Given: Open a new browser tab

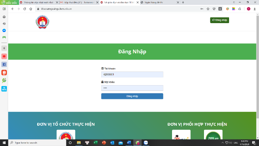Looking at the screenshot, I should click(x=183, y=2).
